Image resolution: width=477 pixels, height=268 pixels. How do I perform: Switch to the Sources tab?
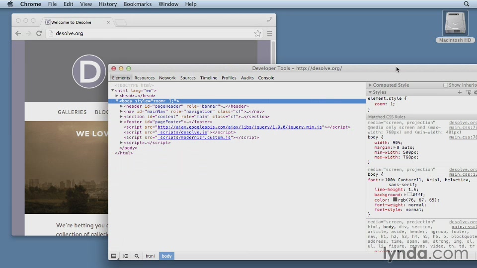[188, 78]
